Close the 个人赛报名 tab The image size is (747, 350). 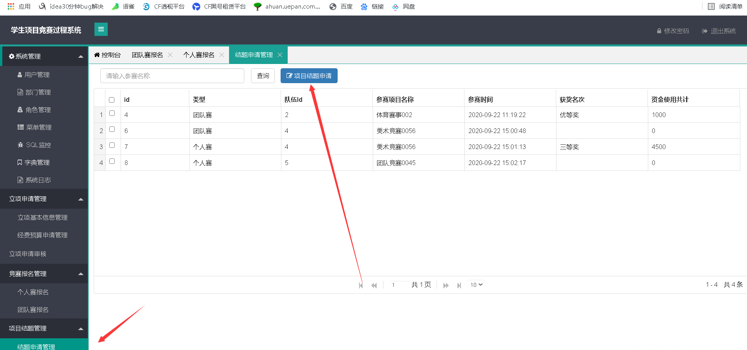point(222,55)
